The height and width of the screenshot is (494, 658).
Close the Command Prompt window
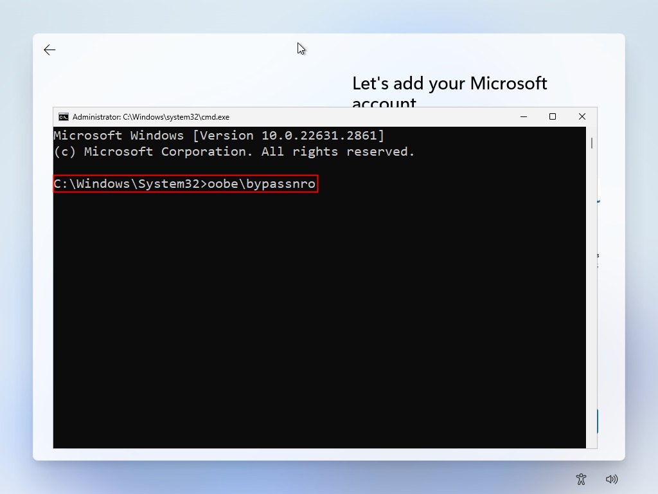coord(582,116)
